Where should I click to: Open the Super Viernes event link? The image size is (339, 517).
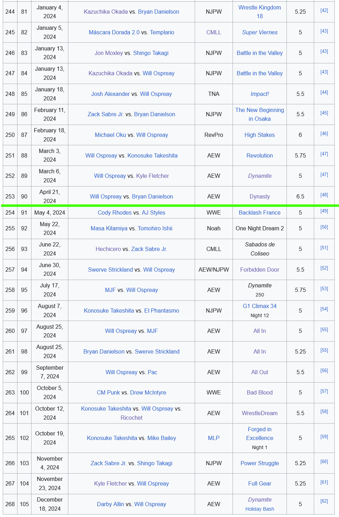(x=260, y=32)
